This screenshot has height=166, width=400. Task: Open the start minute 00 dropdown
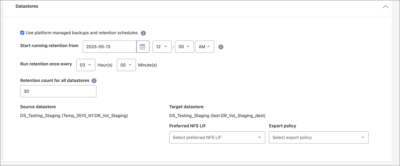(x=184, y=47)
